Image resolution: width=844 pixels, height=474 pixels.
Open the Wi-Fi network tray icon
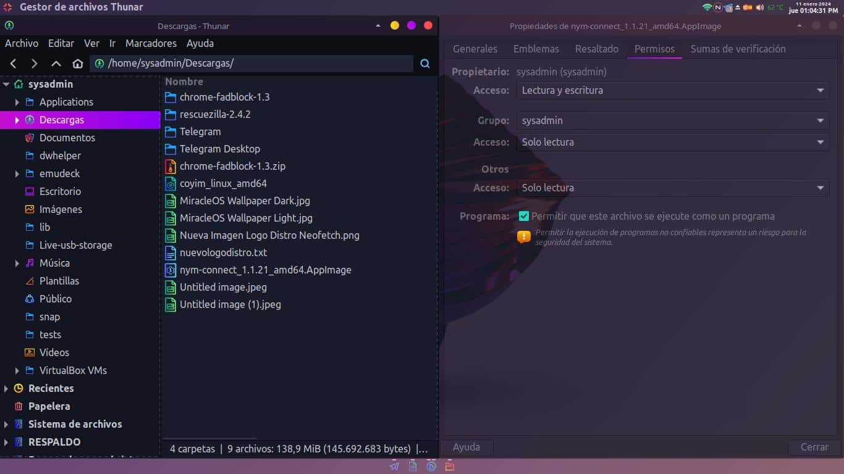(x=707, y=7)
